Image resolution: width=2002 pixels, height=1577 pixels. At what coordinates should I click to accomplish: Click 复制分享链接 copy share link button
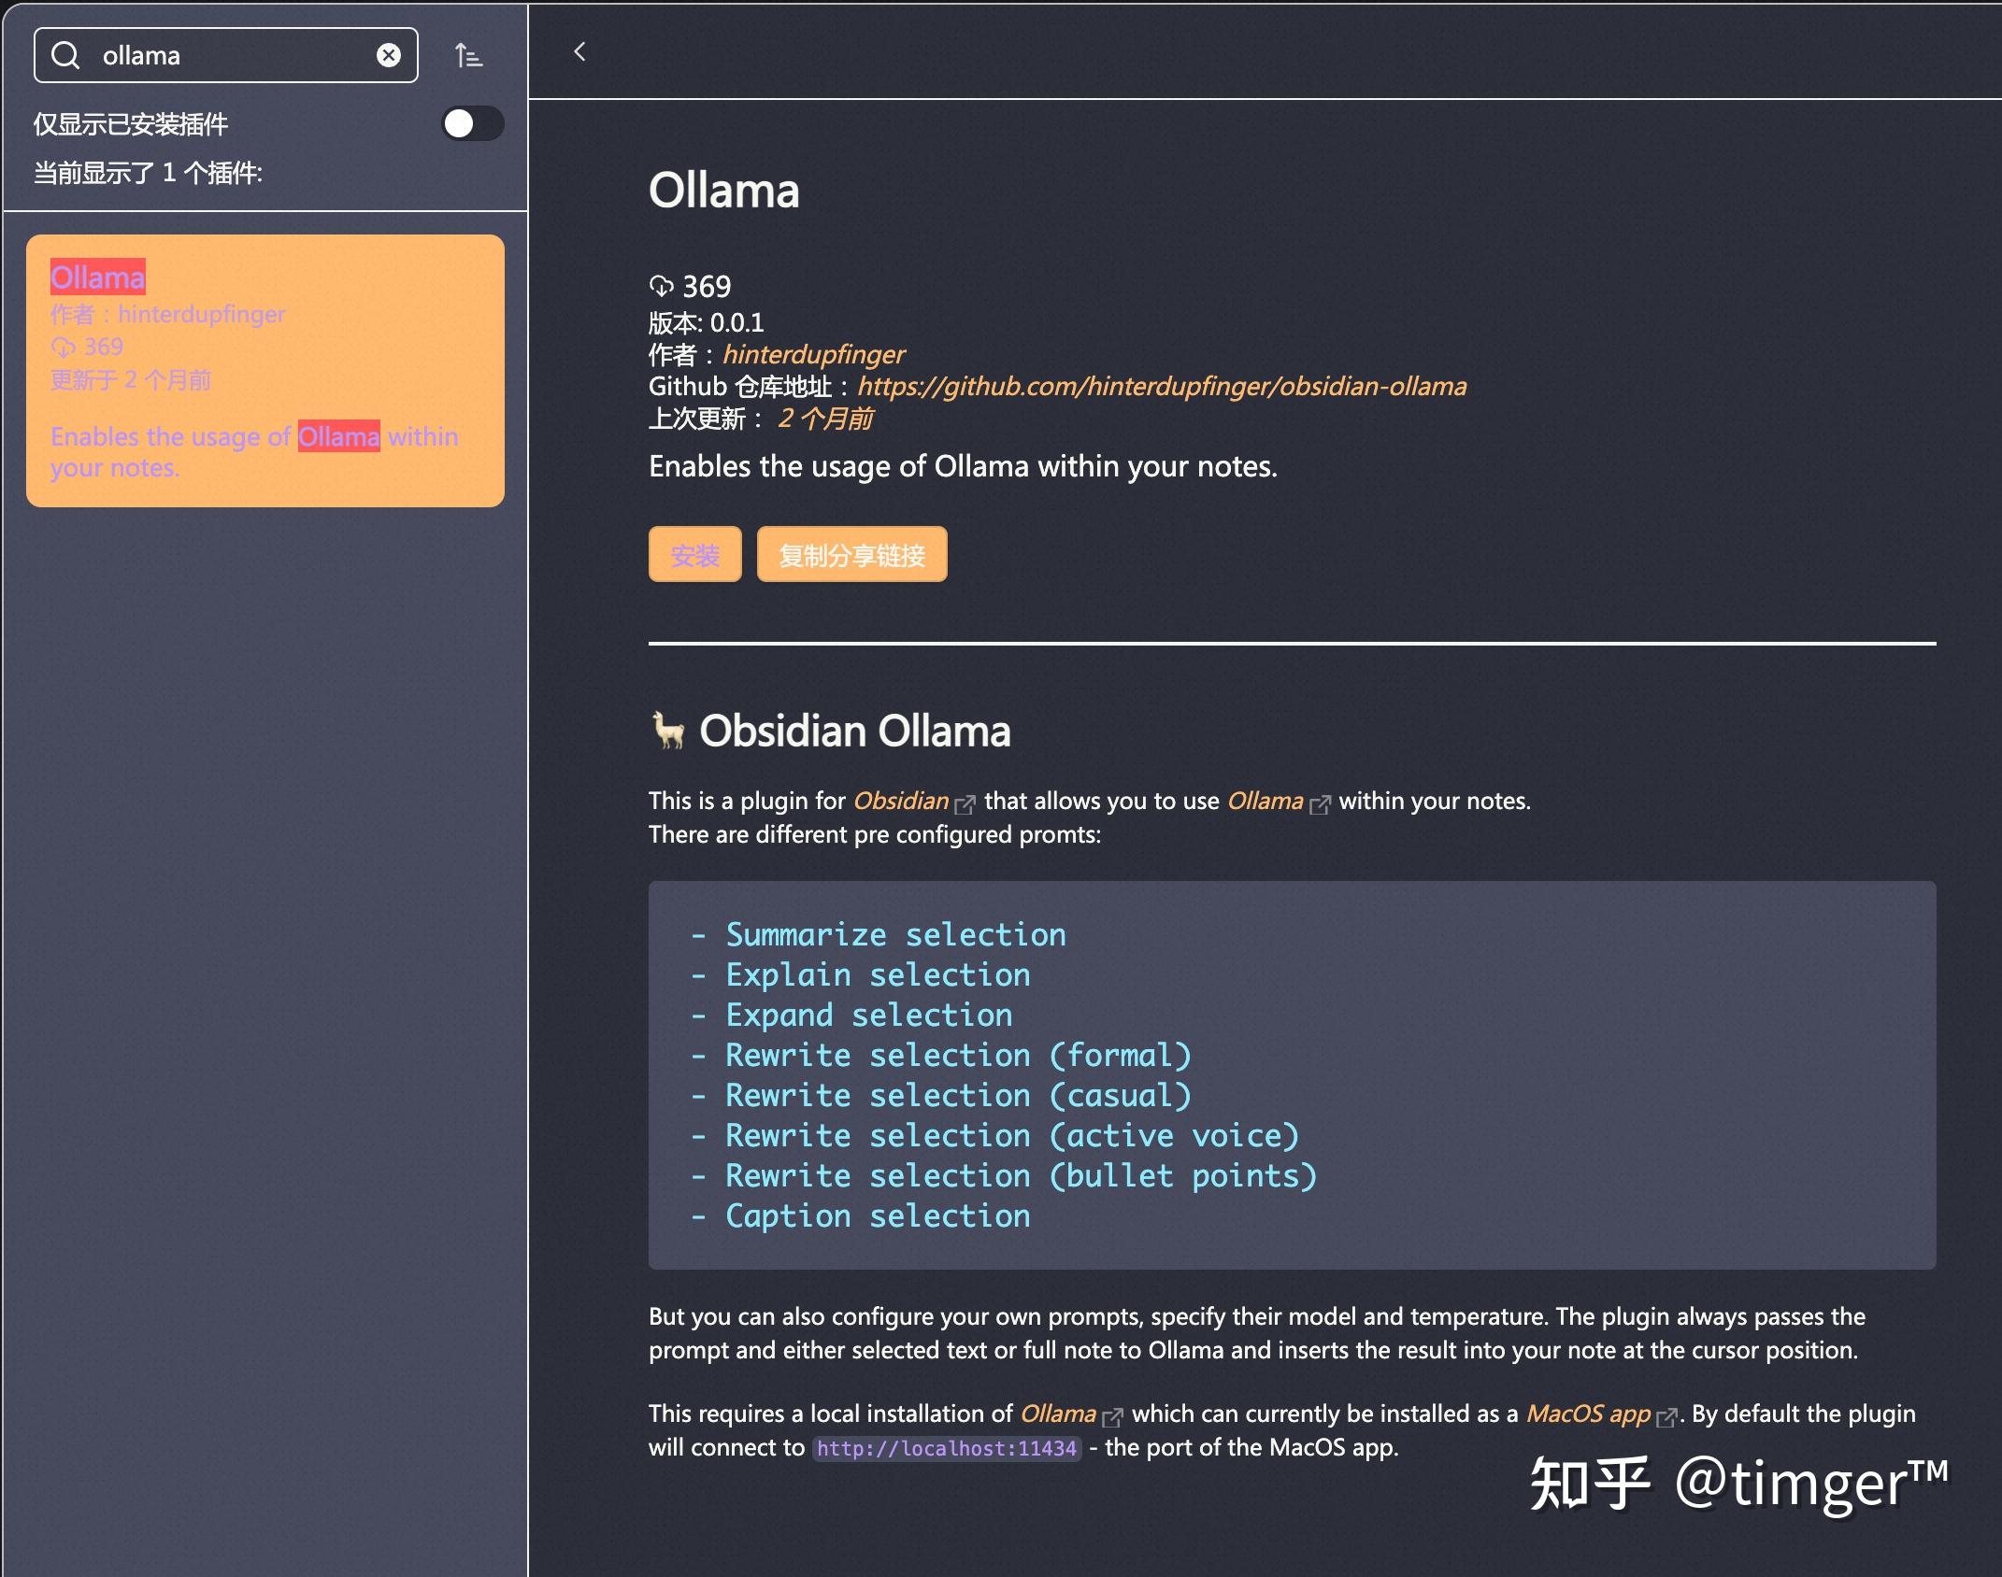pyautogui.click(x=851, y=555)
